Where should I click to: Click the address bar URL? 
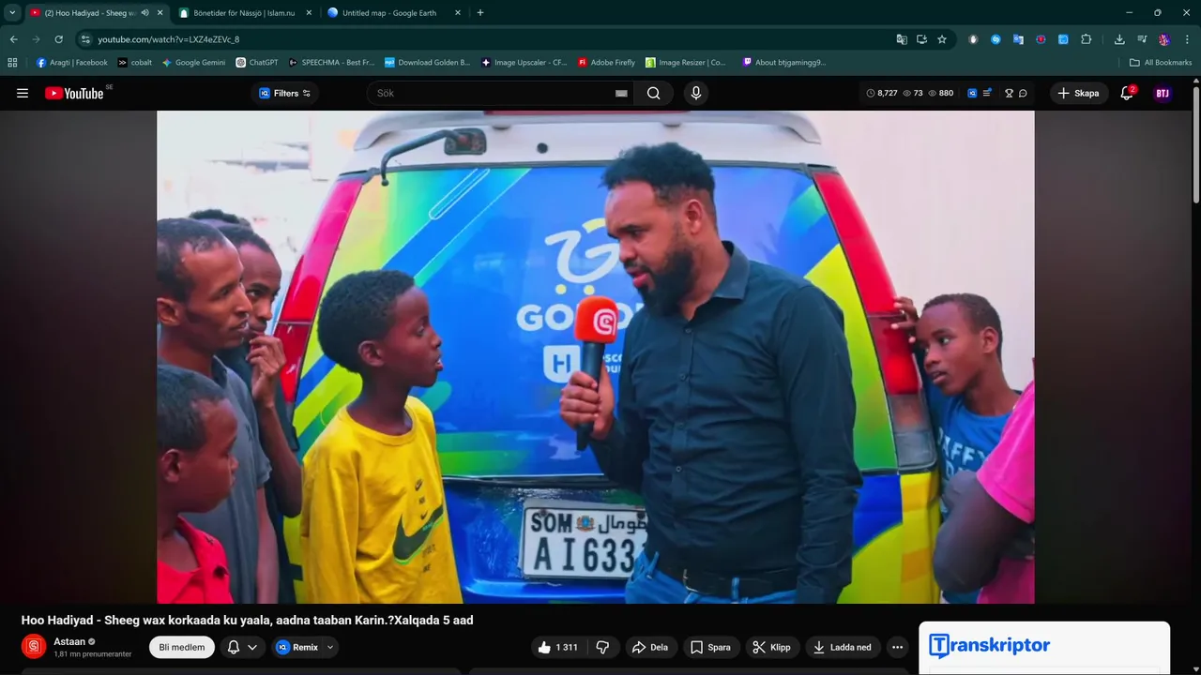(169, 39)
